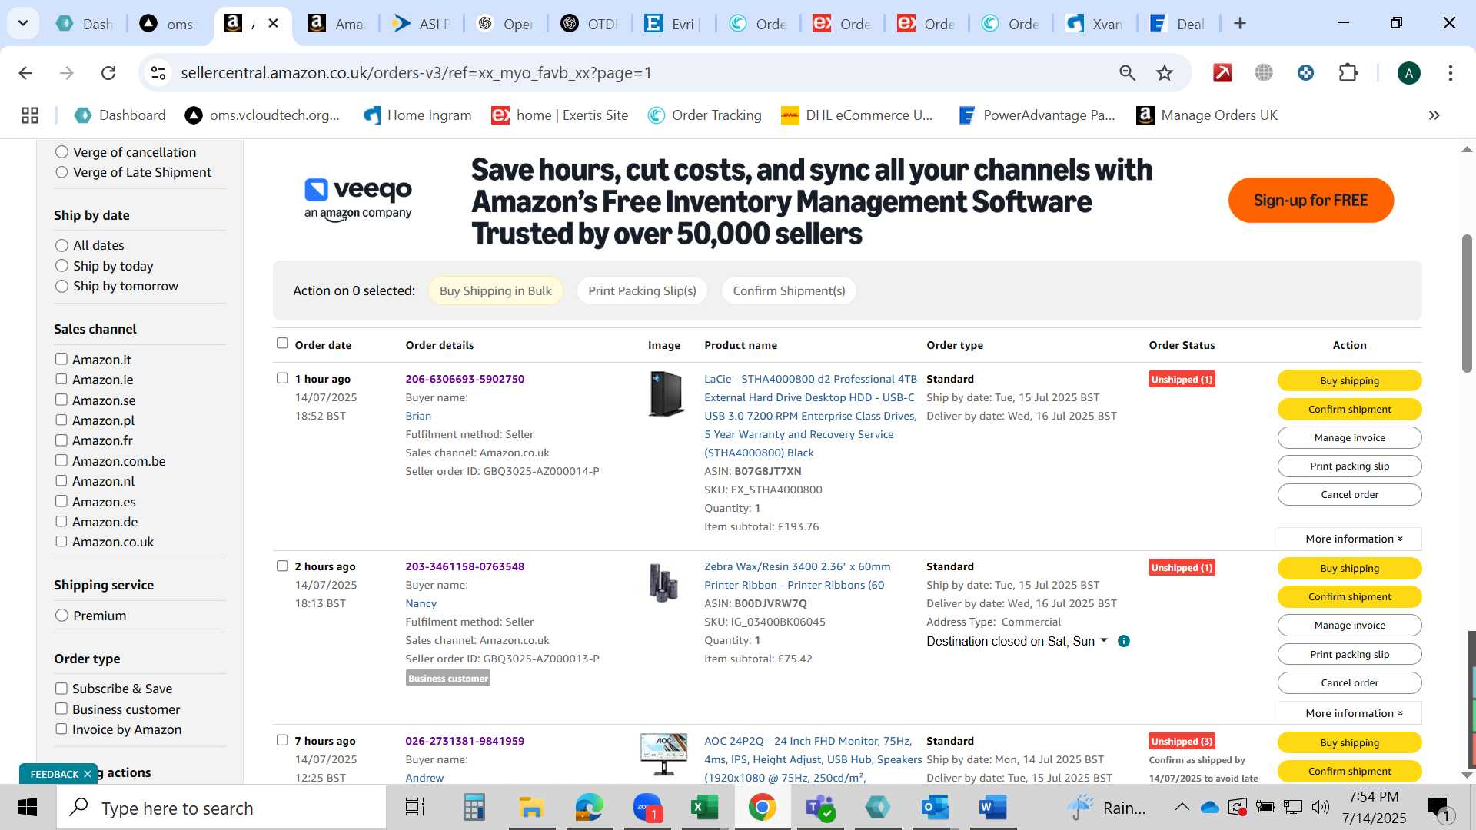
Task: Open Zoom from the taskbar
Action: click(x=647, y=808)
